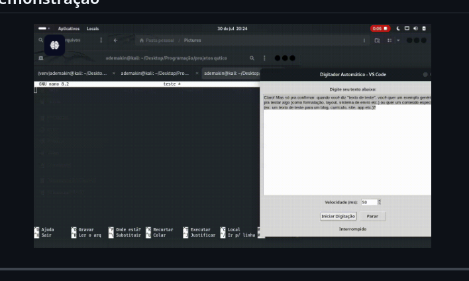Image resolution: width=469 pixels, height=281 pixels.
Task: Increase Velocidade value with spinner arrow
Action: click(379, 200)
